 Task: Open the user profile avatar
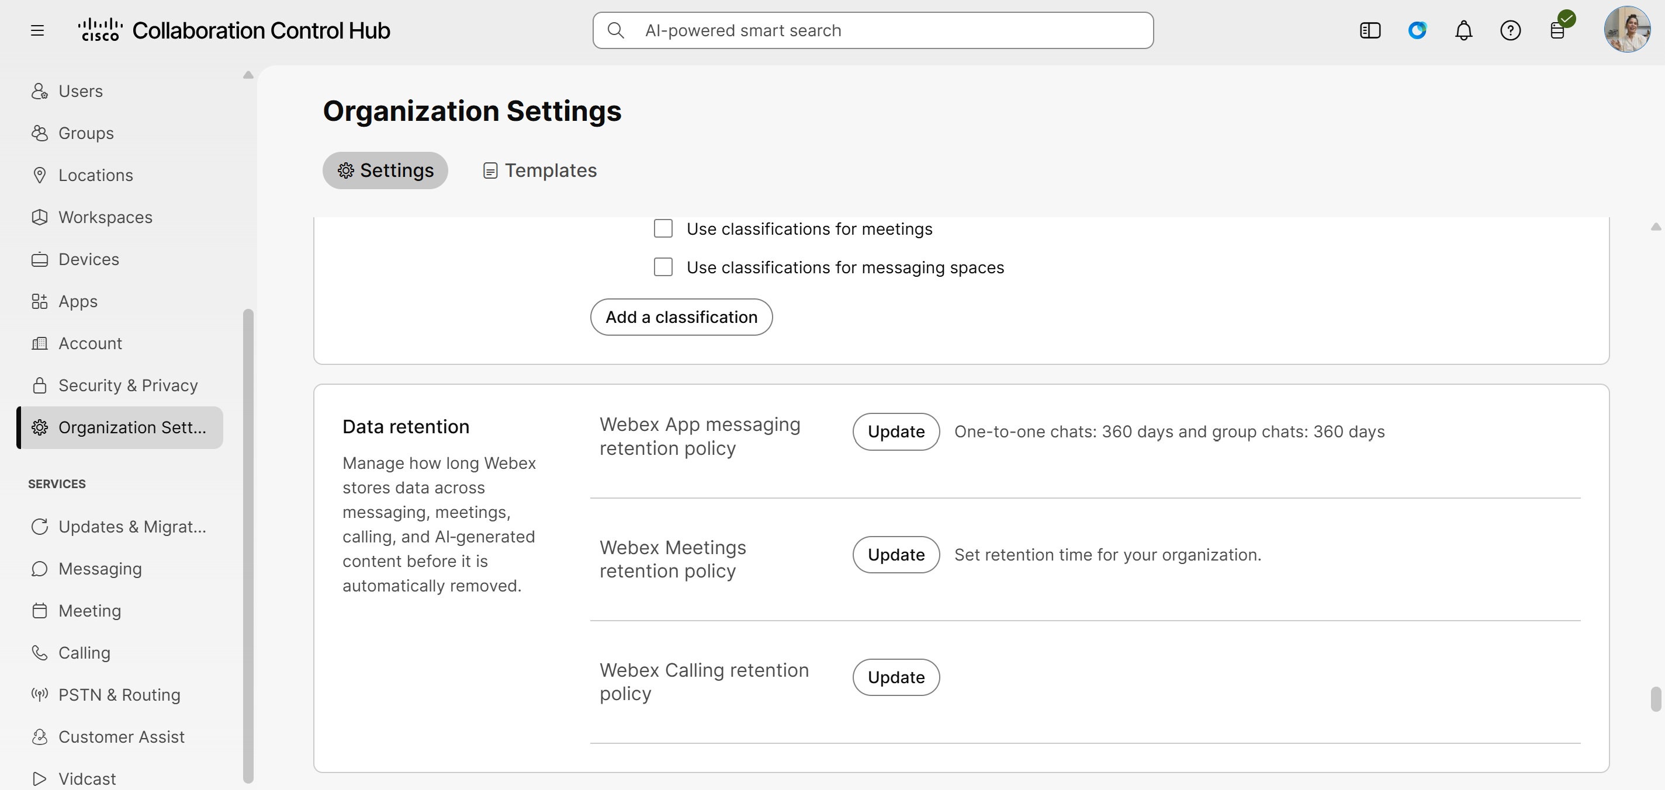pos(1627,29)
